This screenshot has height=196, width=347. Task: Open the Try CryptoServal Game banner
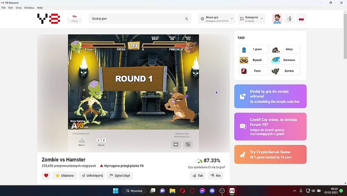coord(270,154)
